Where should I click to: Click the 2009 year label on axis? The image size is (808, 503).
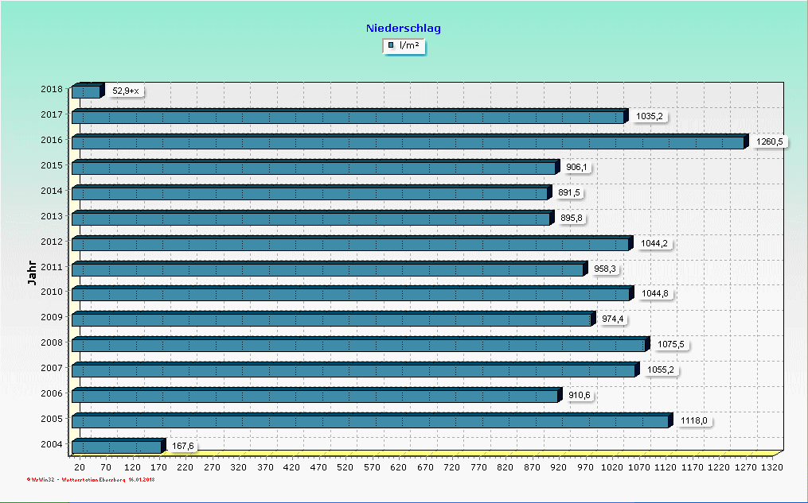click(52, 319)
